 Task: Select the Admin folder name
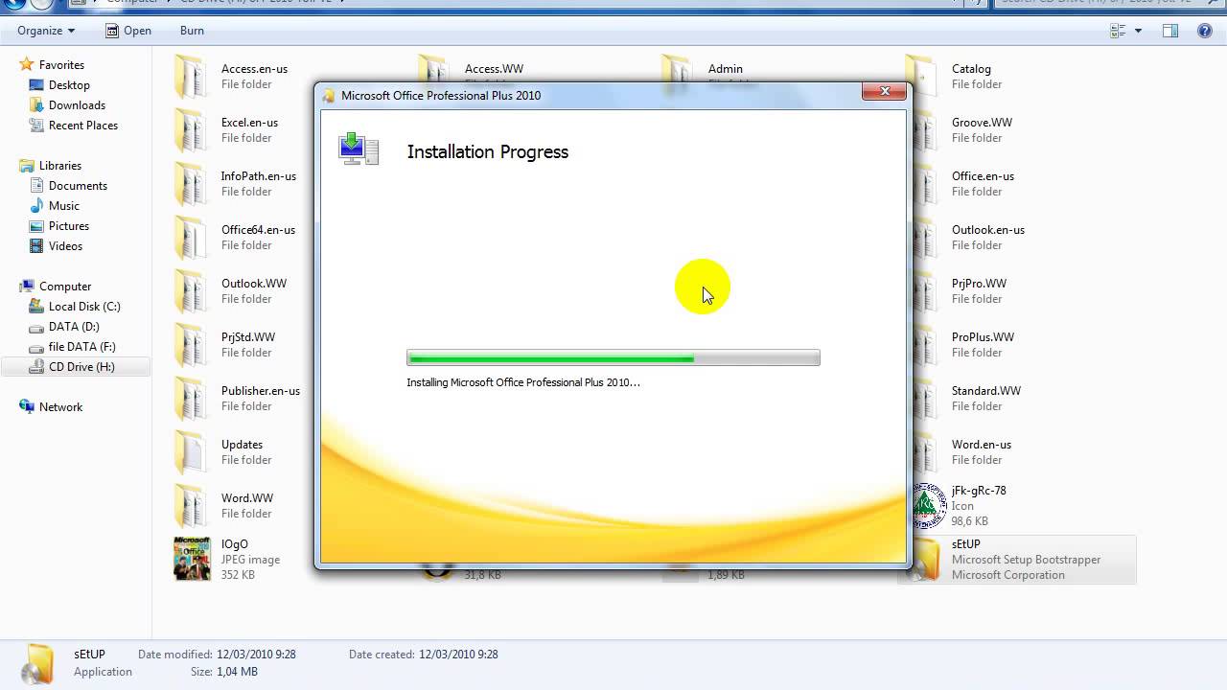coord(726,69)
